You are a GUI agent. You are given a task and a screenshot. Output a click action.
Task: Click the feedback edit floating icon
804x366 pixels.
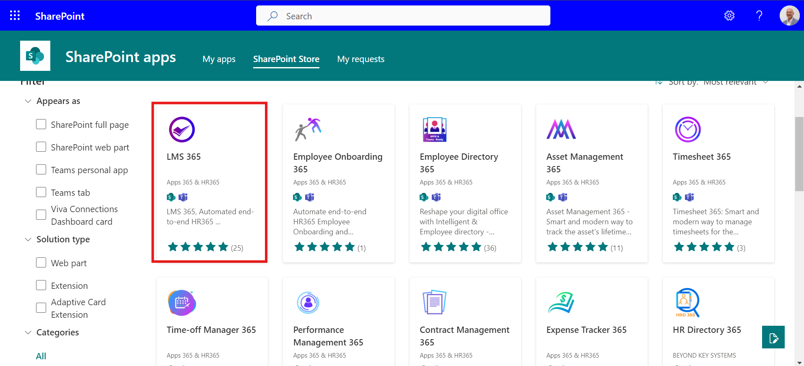coord(773,337)
